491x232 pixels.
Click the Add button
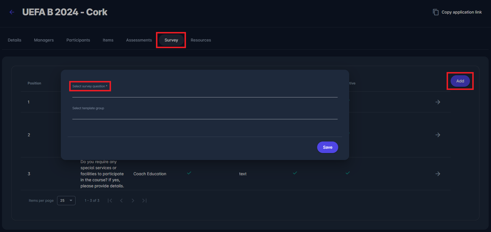(460, 81)
